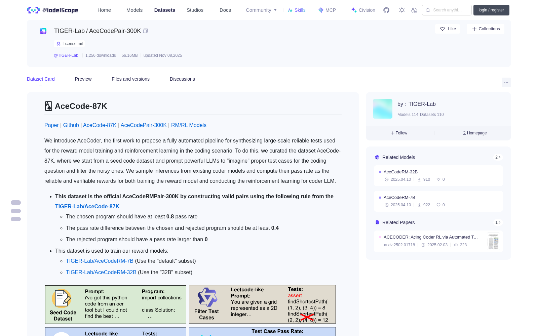Follow TIGER-Lab
Image resolution: width=538 pixels, height=336 pixels.
[399, 133]
